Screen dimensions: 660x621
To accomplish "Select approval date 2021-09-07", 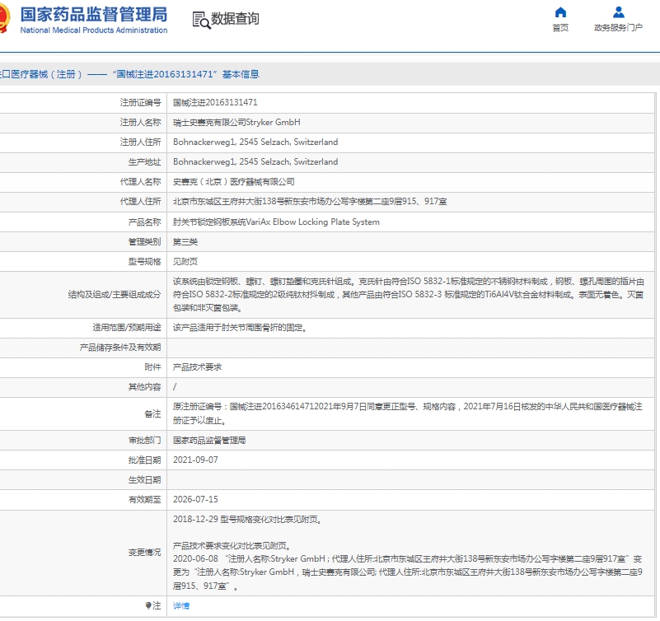I will 195,460.
